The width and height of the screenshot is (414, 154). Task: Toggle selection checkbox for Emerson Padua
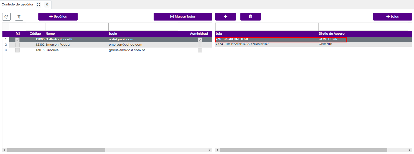click(x=17, y=45)
